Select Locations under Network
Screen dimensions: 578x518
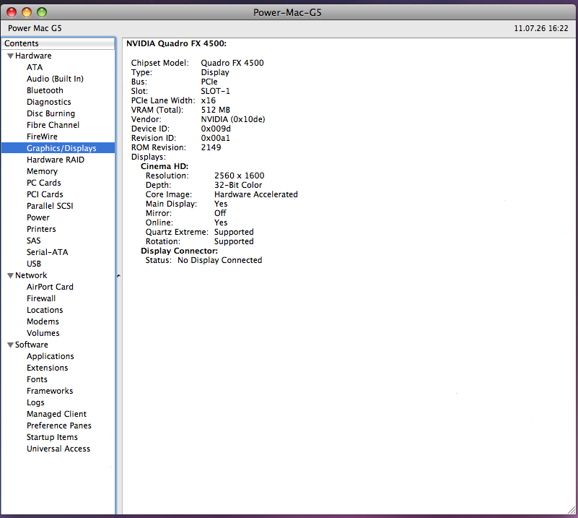point(45,310)
